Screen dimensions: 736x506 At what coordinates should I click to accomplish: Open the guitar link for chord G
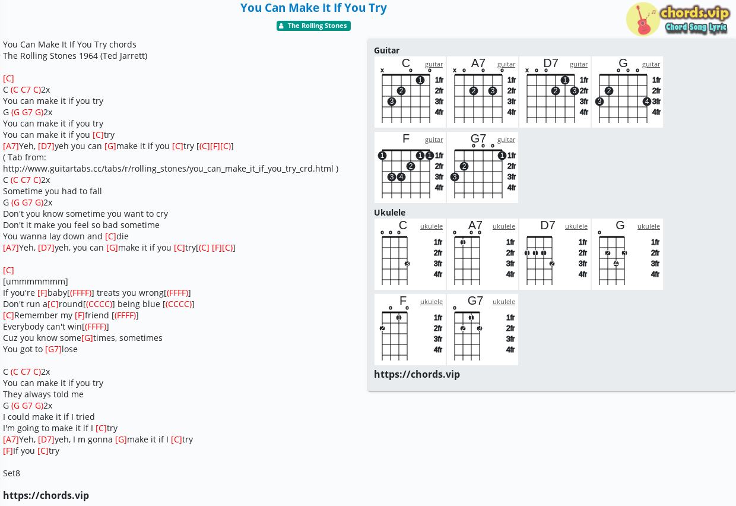[x=651, y=64]
